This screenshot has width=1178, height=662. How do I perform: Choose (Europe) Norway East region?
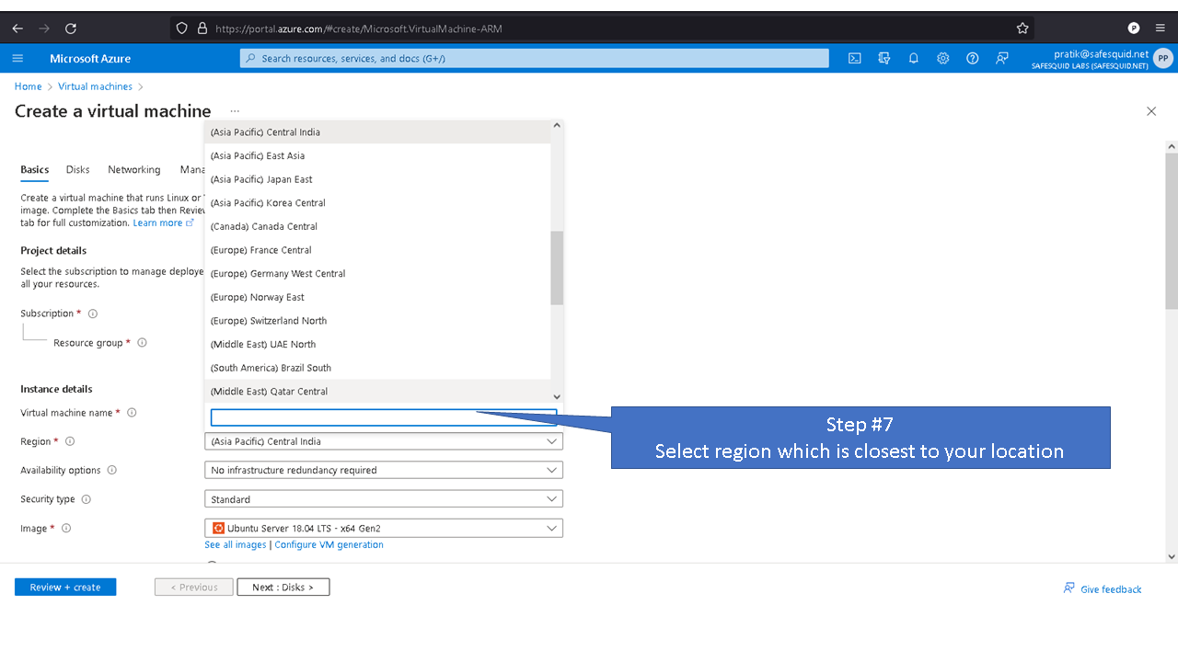(377, 297)
